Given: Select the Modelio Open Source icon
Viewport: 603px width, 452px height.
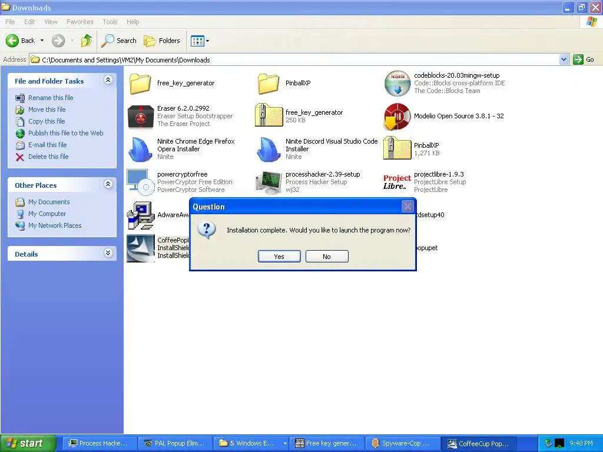Looking at the screenshot, I should 397,117.
